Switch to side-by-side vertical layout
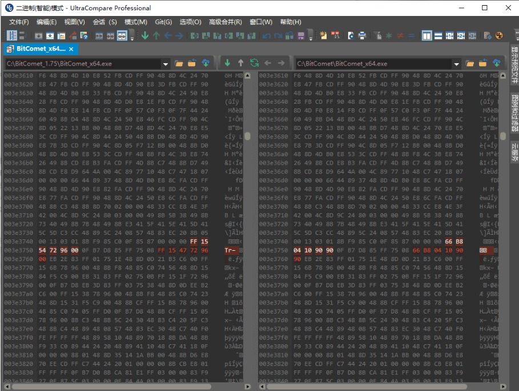This screenshot has height=391, width=519. coord(427,35)
